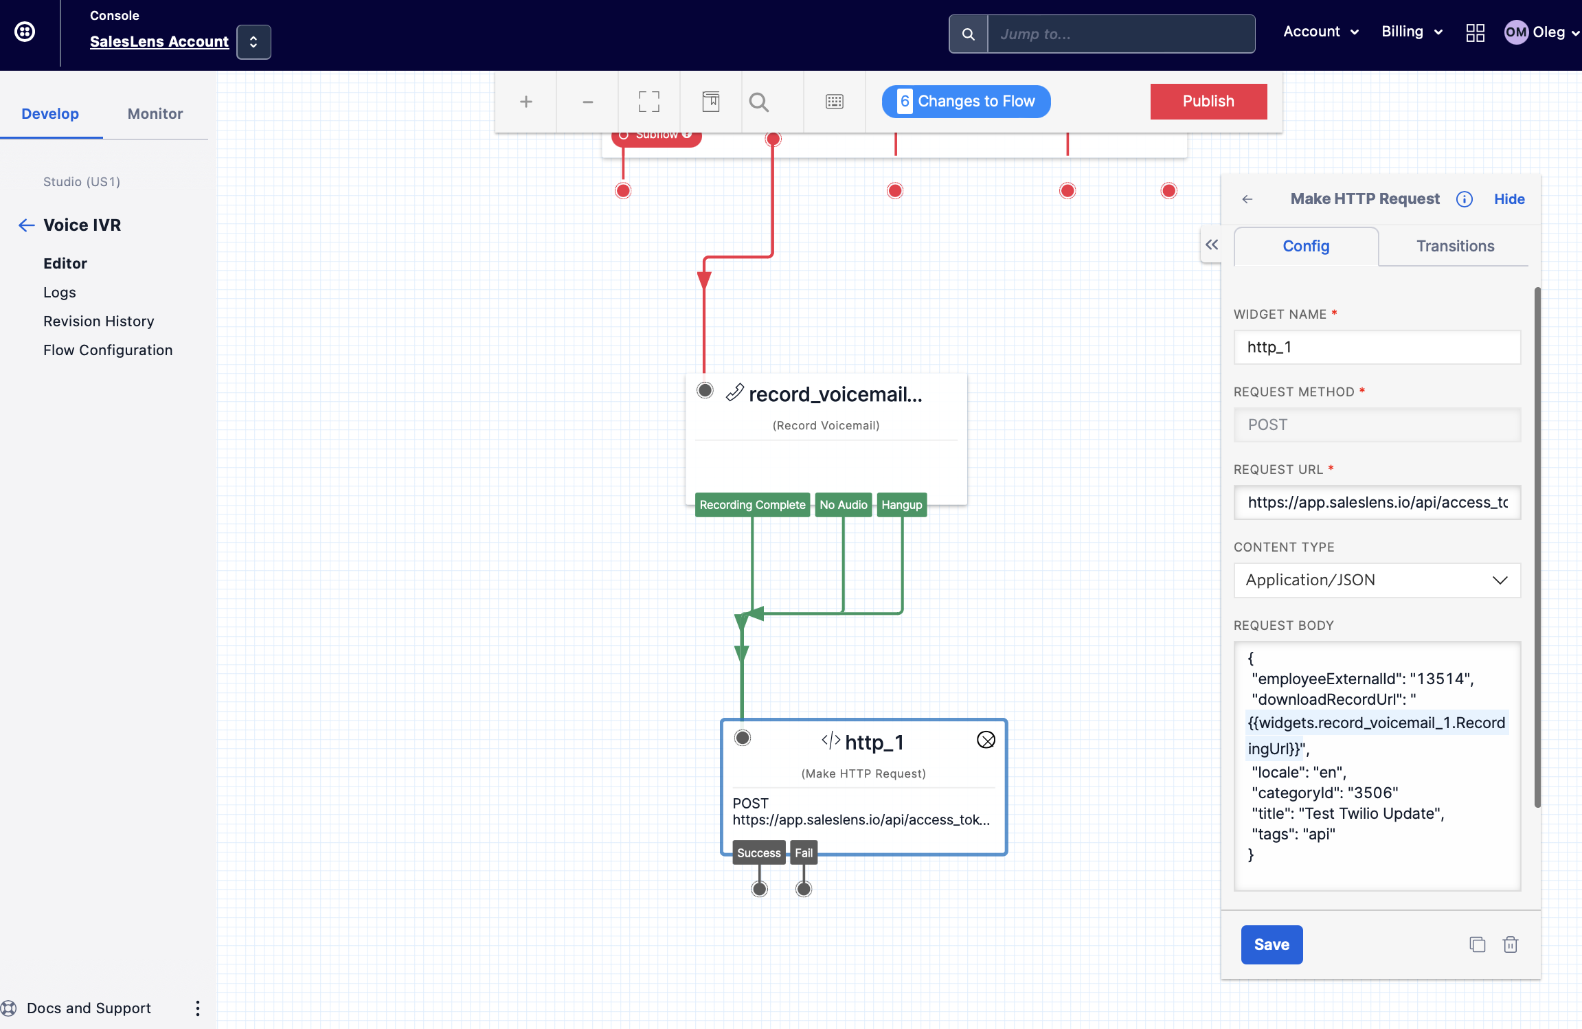Open the widget library icon
1582x1029 pixels.
(x=712, y=102)
